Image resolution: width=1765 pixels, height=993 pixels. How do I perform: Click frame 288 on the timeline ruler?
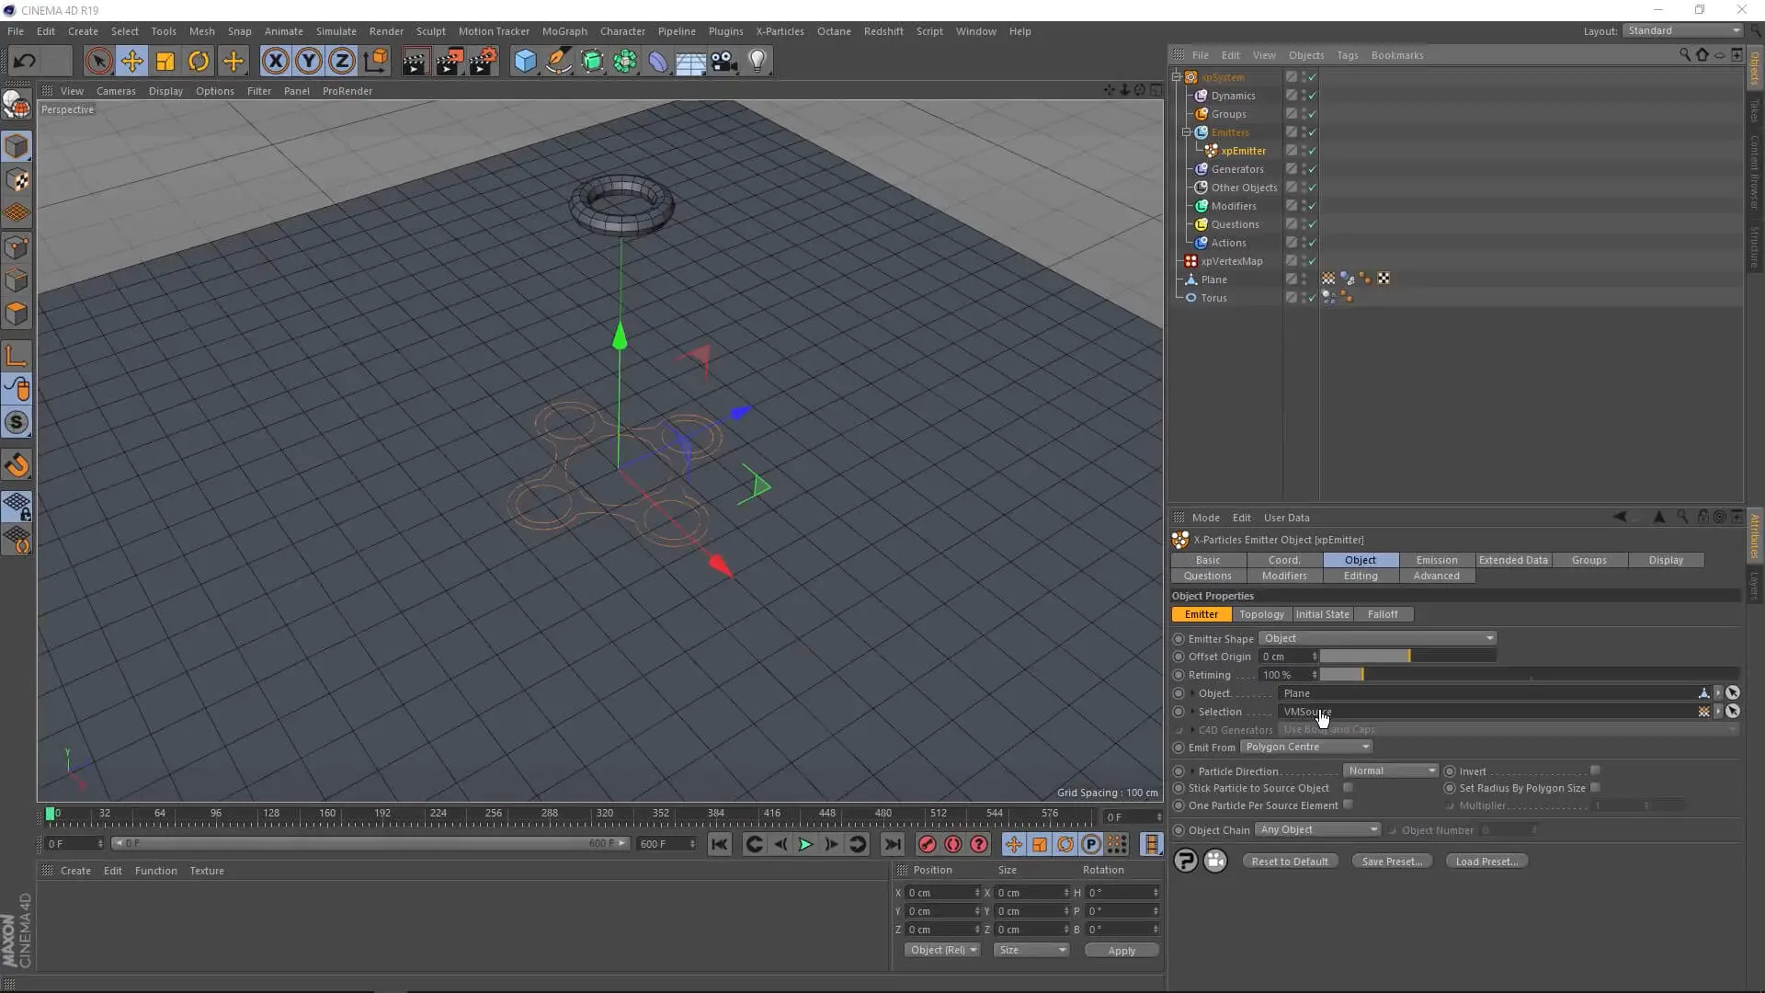(549, 814)
